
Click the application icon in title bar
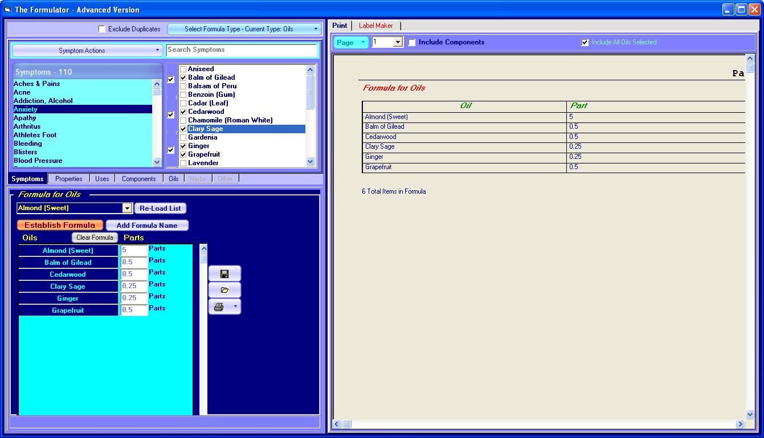click(x=7, y=10)
